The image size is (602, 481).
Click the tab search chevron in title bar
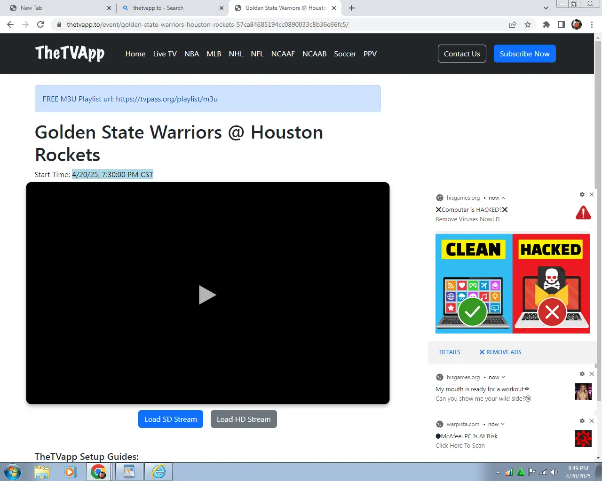pyautogui.click(x=546, y=8)
